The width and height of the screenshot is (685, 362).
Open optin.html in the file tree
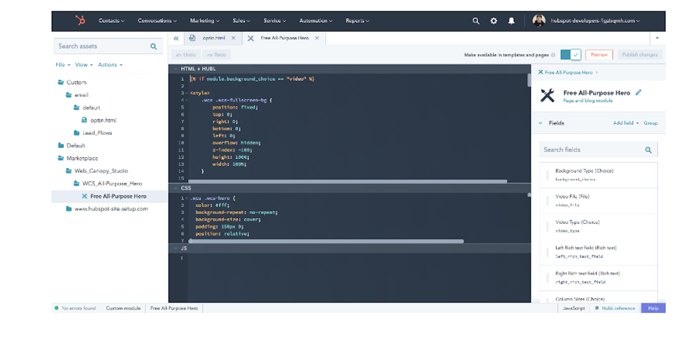click(x=99, y=120)
